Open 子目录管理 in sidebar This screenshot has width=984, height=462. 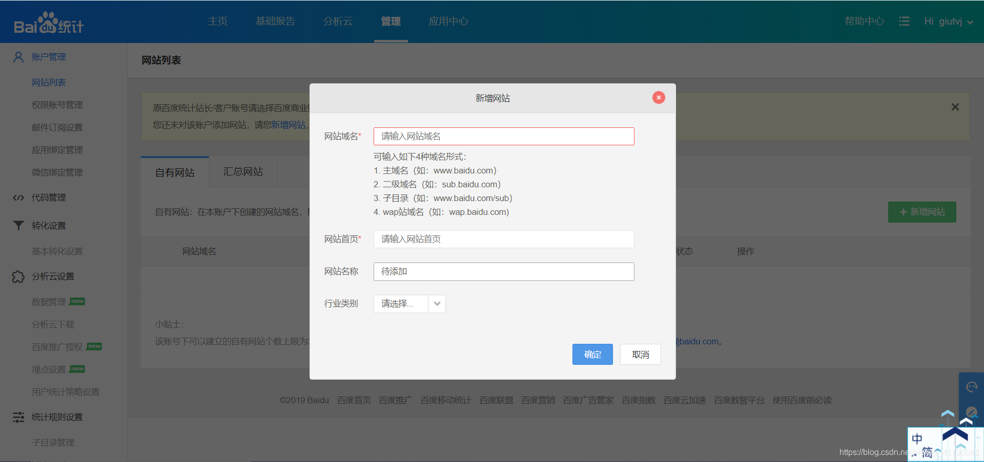pos(53,443)
